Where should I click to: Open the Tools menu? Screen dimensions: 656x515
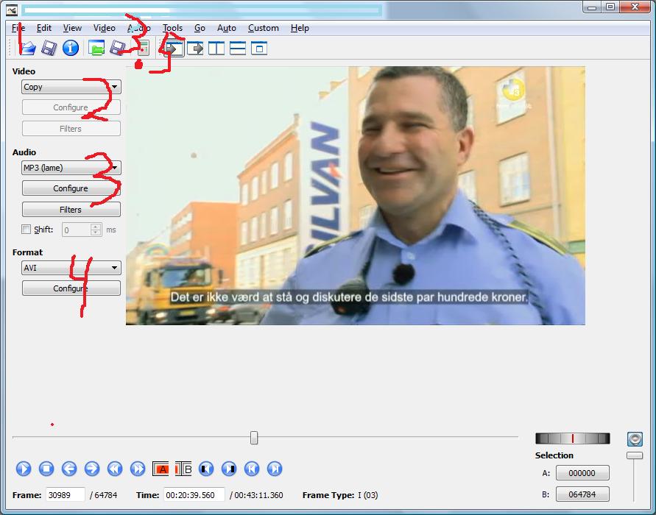point(172,28)
